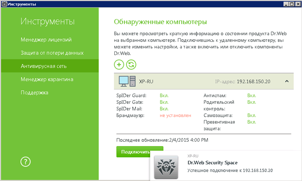Close the Инструменты window
302x181 pixels.
pyautogui.click(x=298, y=4)
